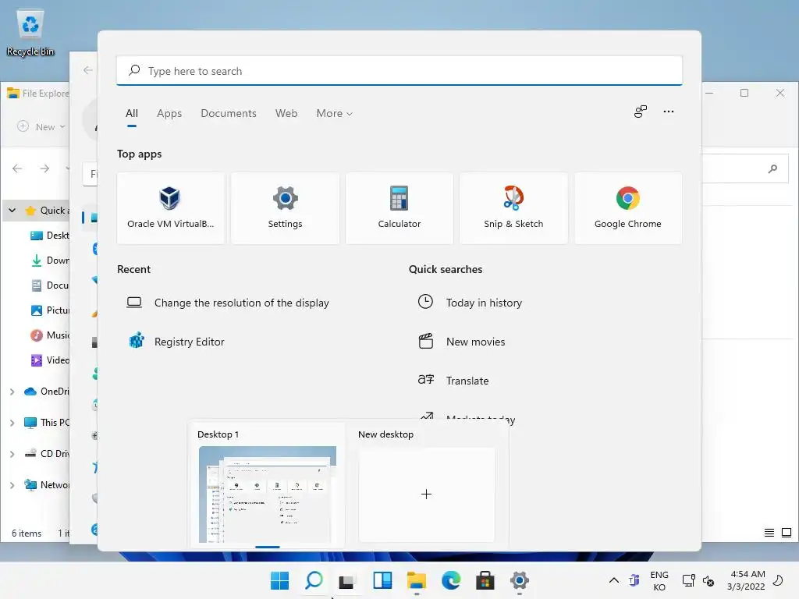
Task: Switch to details view in File Explorer
Action: pos(769,533)
